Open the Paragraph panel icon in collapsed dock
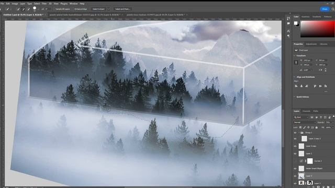 click(x=288, y=36)
